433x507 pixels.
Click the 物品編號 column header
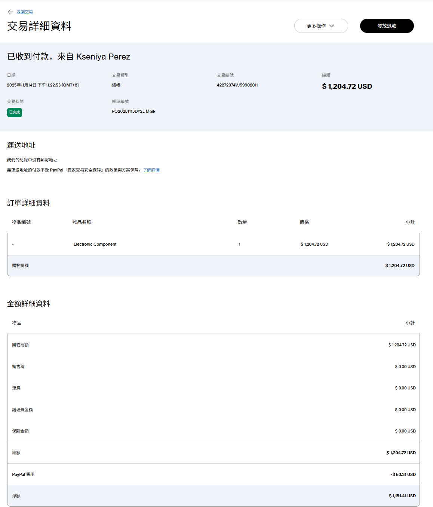(21, 222)
